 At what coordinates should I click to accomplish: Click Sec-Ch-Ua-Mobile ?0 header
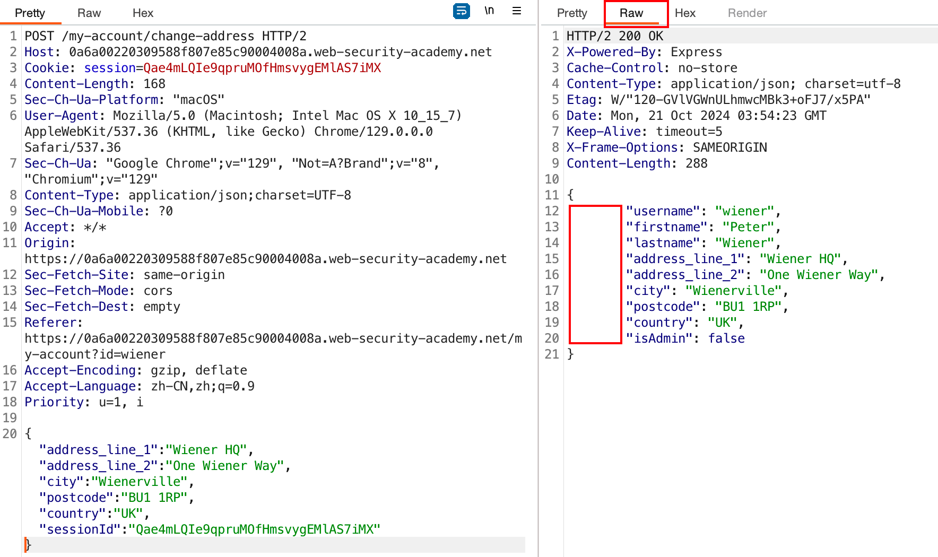coord(99,211)
